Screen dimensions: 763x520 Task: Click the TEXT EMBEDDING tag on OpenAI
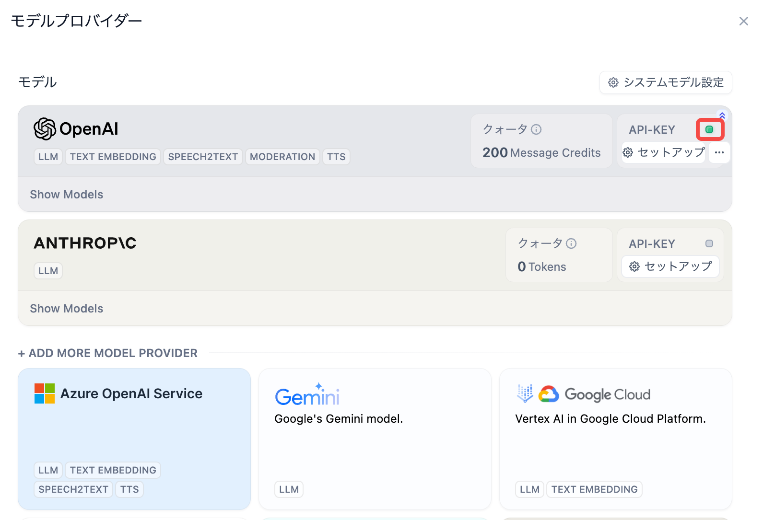[x=113, y=157]
